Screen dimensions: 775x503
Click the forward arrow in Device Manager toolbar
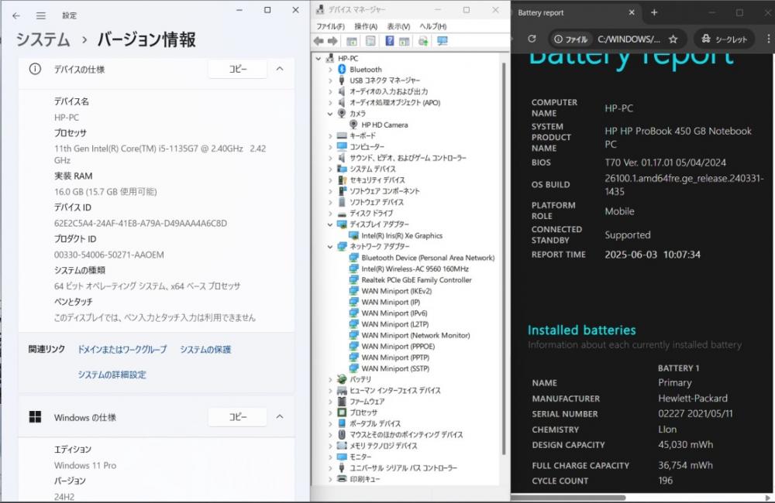coord(332,41)
